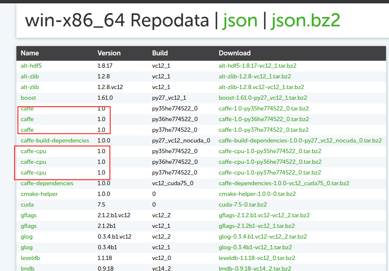Download gflags-2.1.2b1-vc12_1.tar.bz2
The height and width of the screenshot is (271, 389).
257,226
